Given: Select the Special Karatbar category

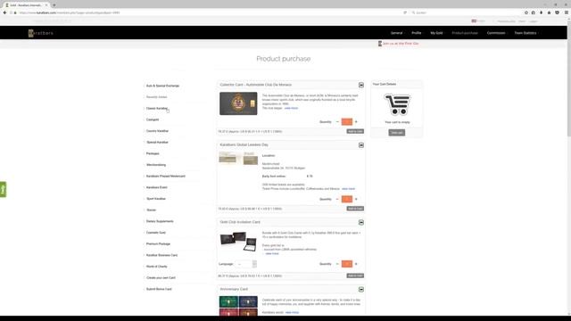Looking at the screenshot, I should point(157,143).
